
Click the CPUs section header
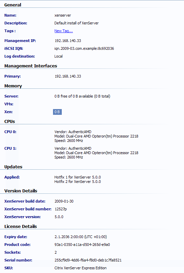[x=9, y=122]
